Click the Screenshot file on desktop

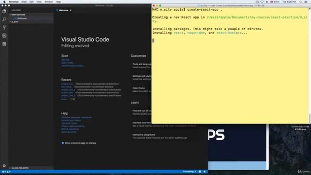(300, 128)
